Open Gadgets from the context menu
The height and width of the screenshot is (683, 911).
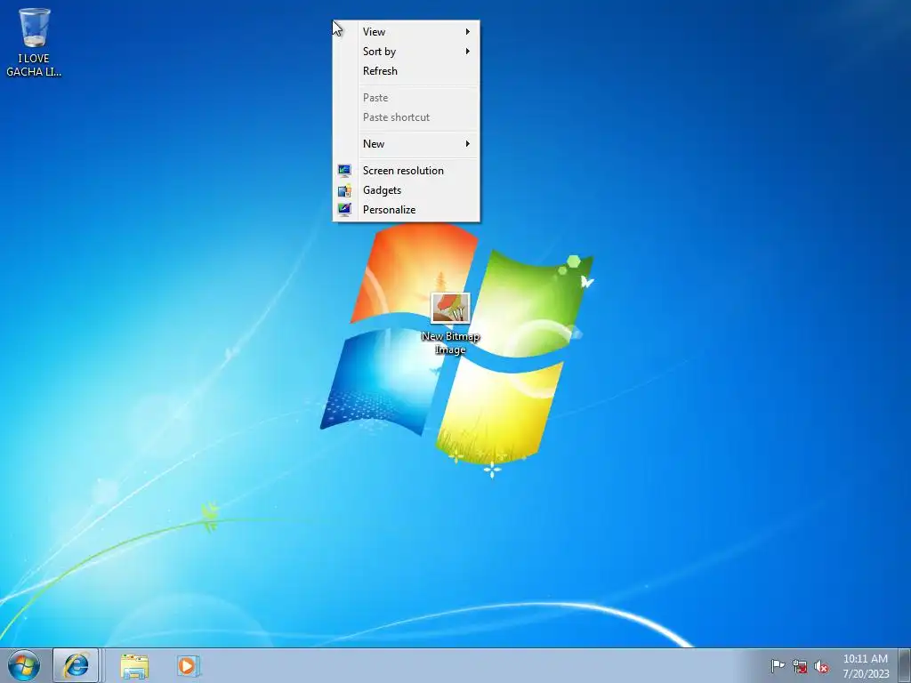click(406, 190)
